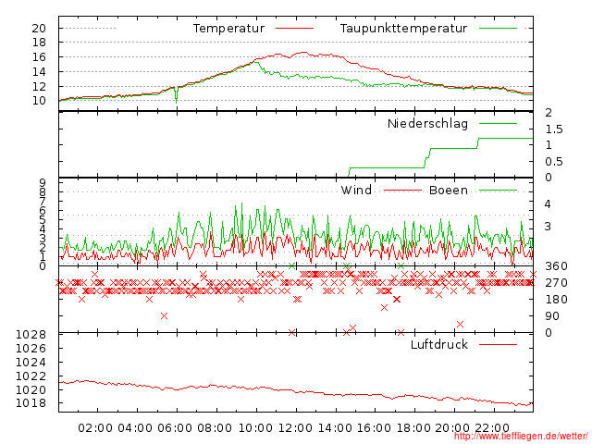592x444 pixels.
Task: Click the 02:00 time axis label
Action: [x=95, y=428]
